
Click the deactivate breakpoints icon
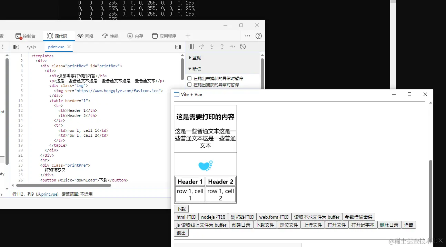[243, 47]
